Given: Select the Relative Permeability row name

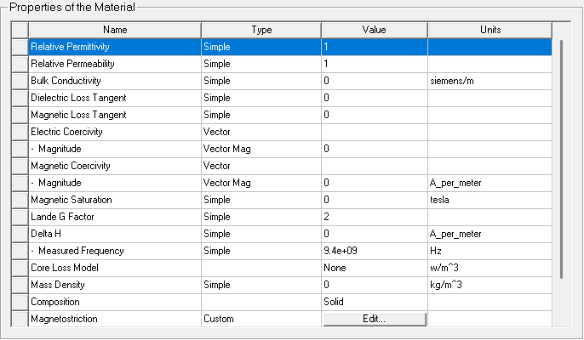Looking at the screenshot, I should click(x=115, y=64).
